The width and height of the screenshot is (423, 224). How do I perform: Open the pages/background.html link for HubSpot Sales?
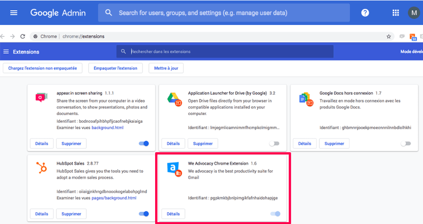click(114, 198)
